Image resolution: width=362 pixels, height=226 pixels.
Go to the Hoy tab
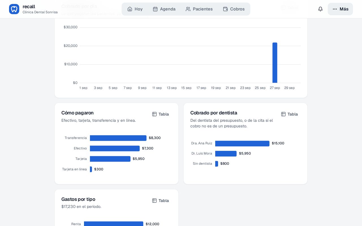pos(135,9)
